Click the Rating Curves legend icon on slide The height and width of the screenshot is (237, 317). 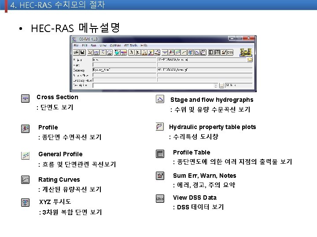pyautogui.click(x=25, y=180)
